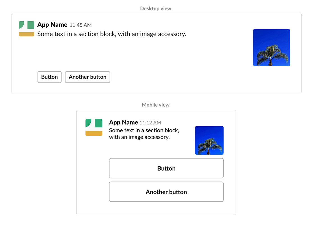Tap the Button element in mobile view
This screenshot has width=312, height=234.
tap(166, 168)
